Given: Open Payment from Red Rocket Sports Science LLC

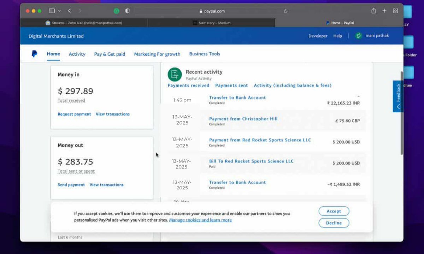Looking at the screenshot, I should (260, 140).
